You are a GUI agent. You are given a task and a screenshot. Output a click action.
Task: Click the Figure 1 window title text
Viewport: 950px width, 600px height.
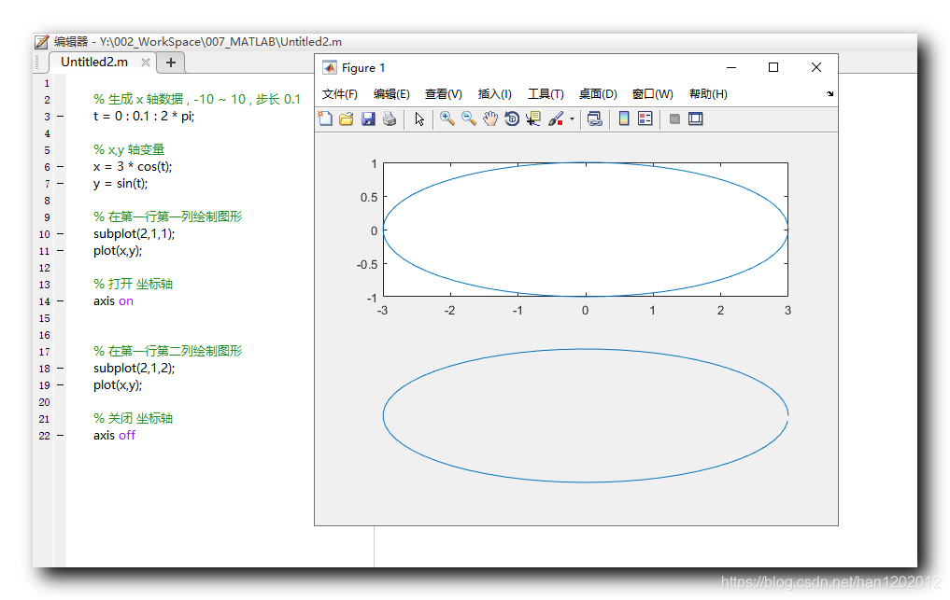(x=363, y=68)
